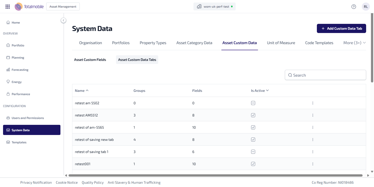Click the help question mark icon
Screen dimensions: 374x187
[x=354, y=7]
